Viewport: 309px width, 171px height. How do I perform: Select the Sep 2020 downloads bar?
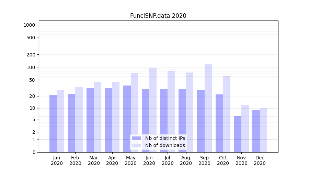tap(208, 108)
